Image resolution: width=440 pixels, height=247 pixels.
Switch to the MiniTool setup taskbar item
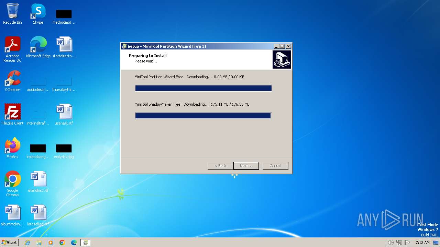(x=86, y=243)
